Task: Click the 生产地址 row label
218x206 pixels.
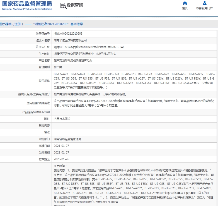Action: [x=44, y=54]
